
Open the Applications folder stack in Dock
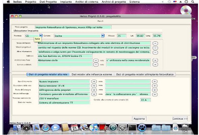point(157,128)
